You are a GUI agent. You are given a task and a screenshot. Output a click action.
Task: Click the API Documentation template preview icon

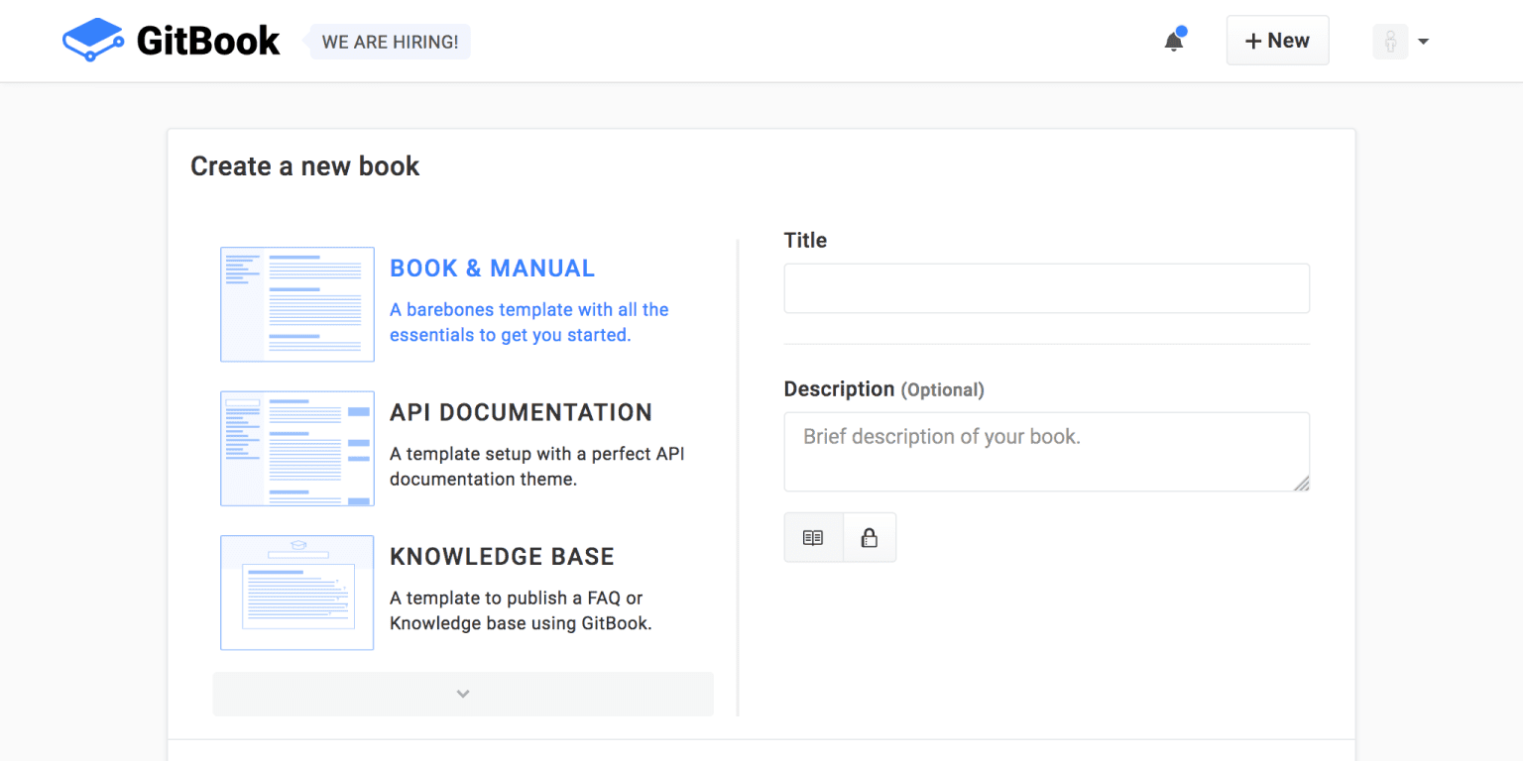pos(296,448)
